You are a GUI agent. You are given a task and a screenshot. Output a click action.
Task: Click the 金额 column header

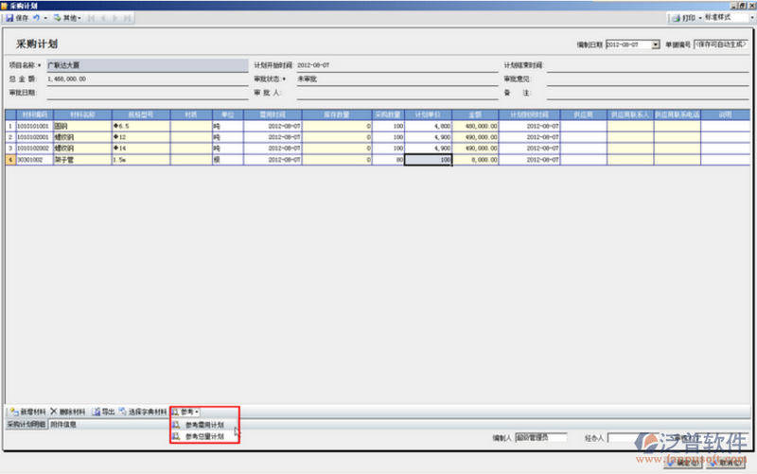[x=476, y=114]
